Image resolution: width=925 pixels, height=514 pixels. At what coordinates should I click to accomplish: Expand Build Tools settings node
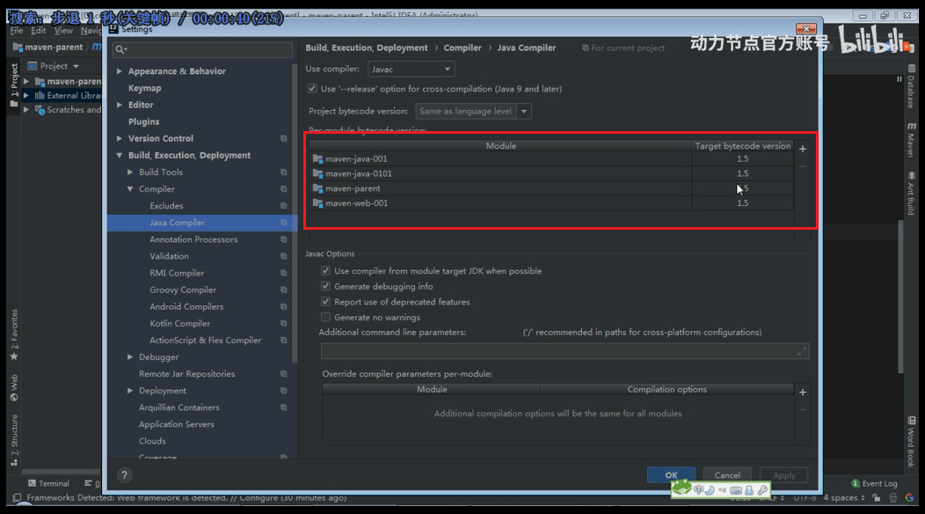click(130, 172)
